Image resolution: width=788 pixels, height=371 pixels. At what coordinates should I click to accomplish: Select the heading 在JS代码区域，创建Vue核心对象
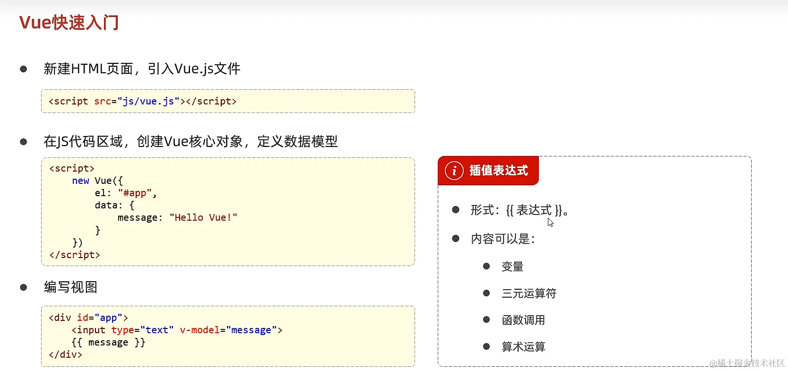191,141
